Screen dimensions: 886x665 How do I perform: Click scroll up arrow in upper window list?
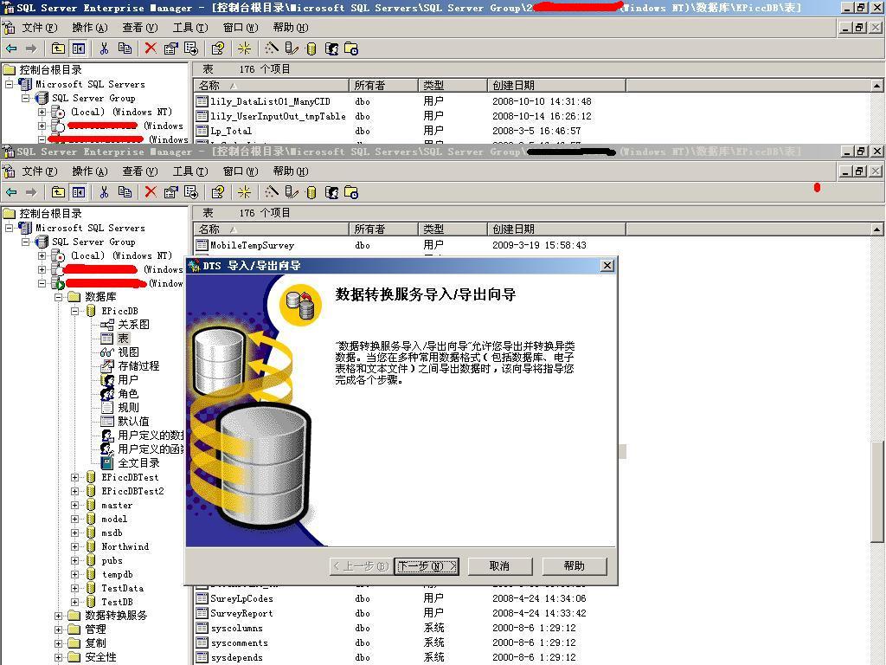click(876, 86)
